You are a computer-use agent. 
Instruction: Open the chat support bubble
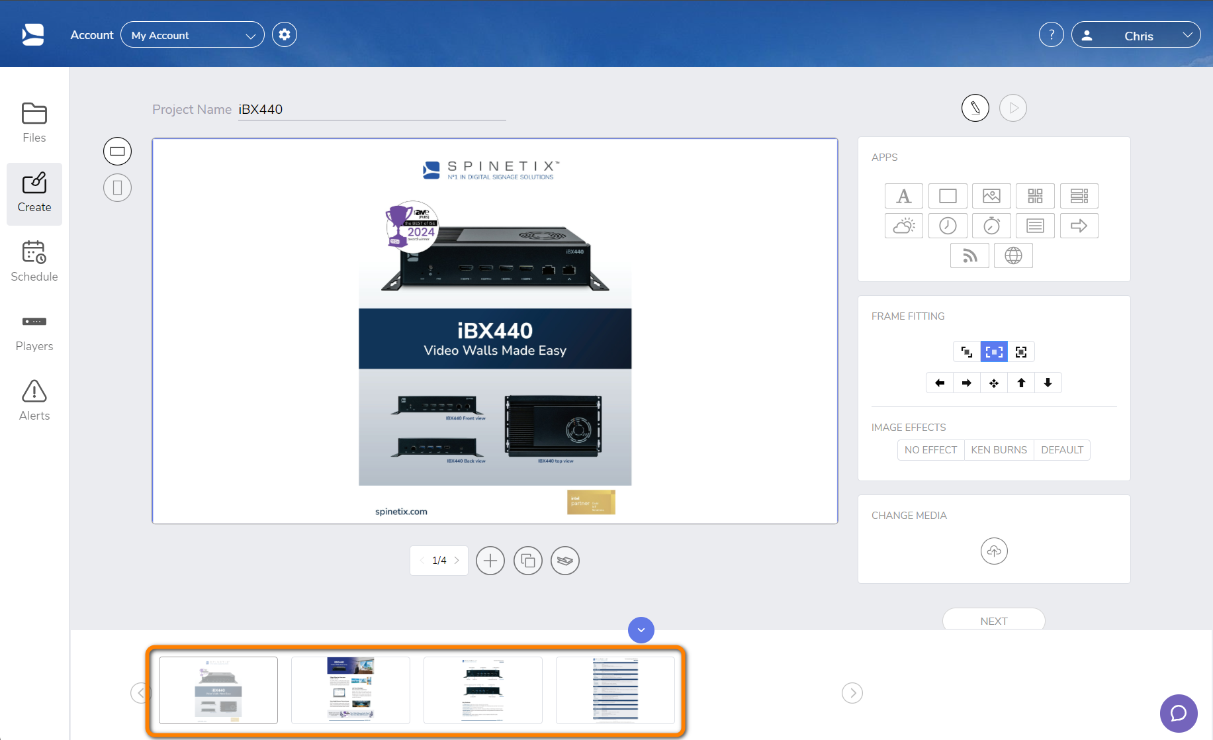coord(1179,714)
